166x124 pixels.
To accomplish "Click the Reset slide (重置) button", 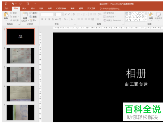I will [x=33, y=17].
